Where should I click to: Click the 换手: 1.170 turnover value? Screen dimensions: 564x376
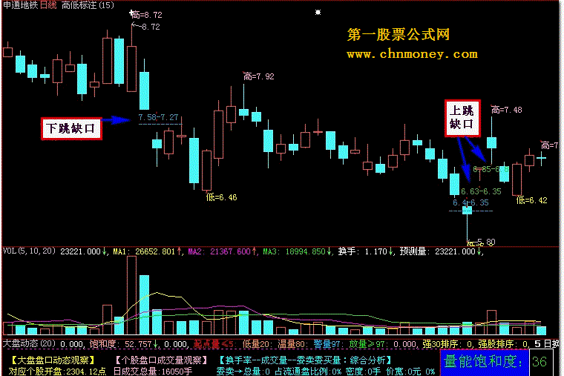[x=363, y=251]
